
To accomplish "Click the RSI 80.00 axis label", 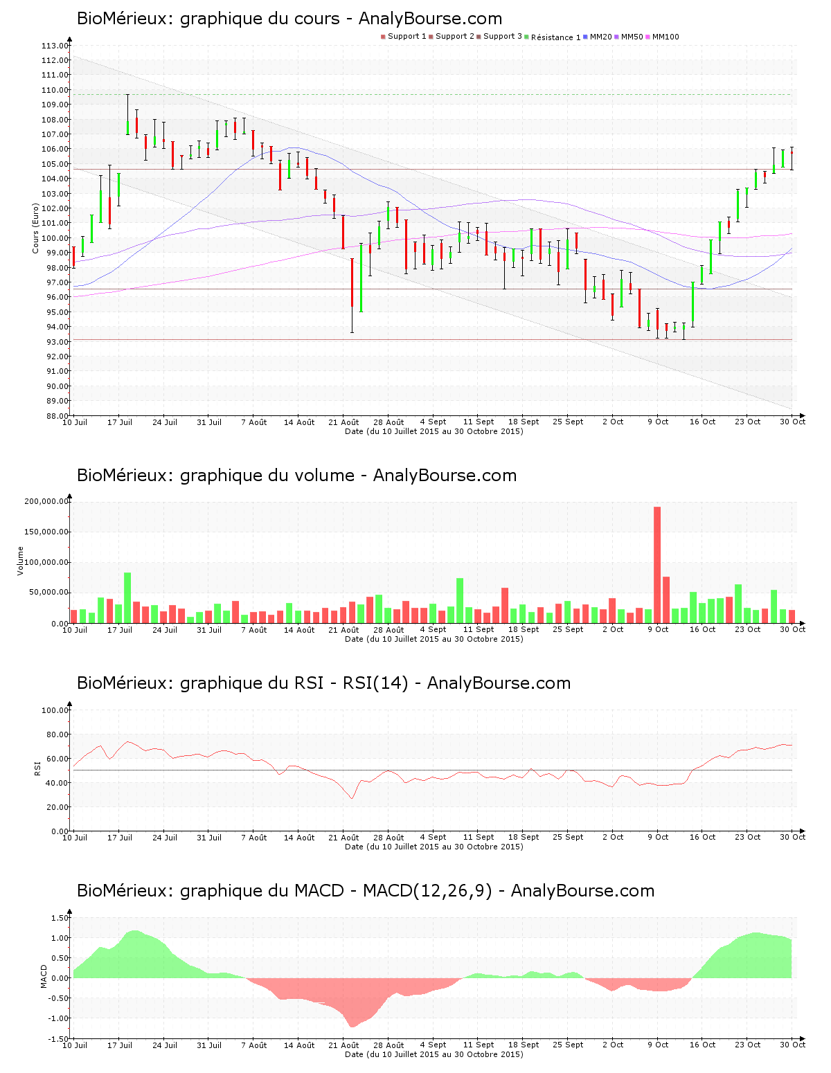I will (57, 734).
